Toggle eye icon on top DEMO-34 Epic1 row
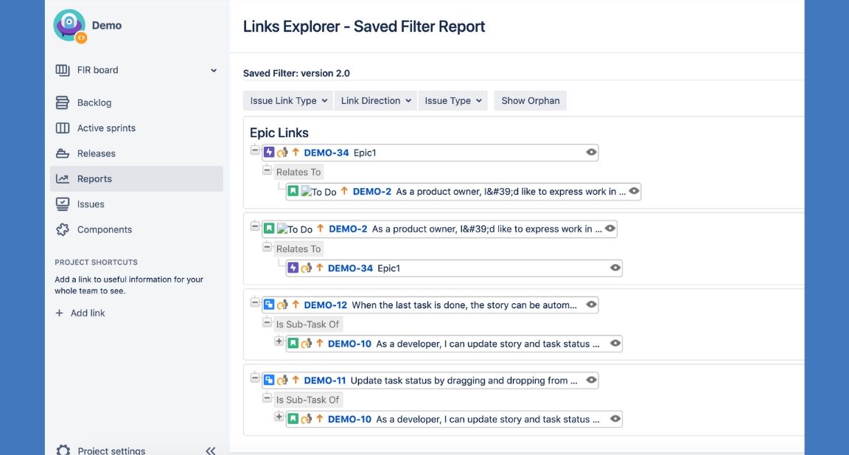The height and width of the screenshot is (455, 849). point(590,153)
